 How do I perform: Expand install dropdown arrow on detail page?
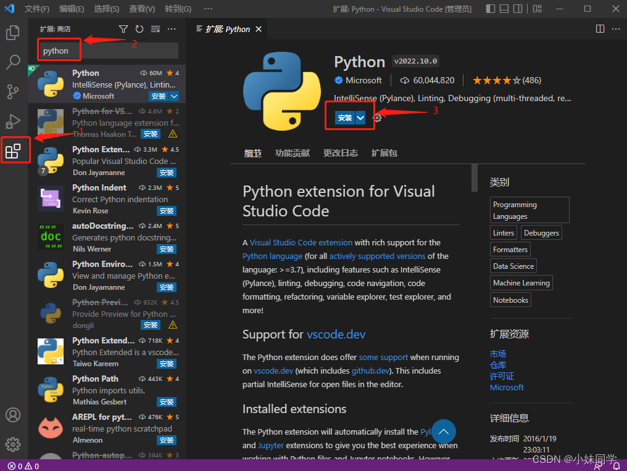tap(360, 118)
